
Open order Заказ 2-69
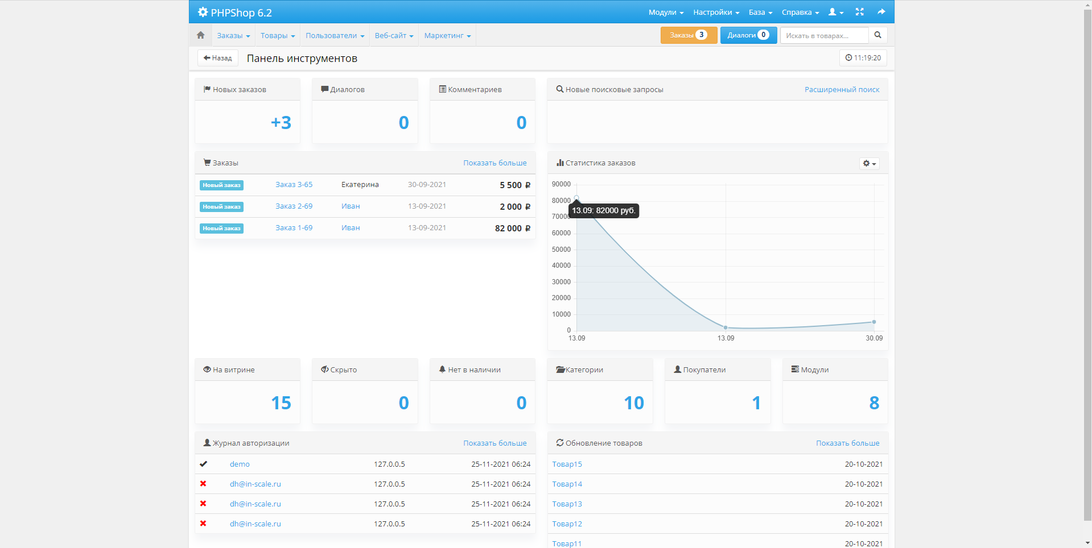click(x=294, y=206)
